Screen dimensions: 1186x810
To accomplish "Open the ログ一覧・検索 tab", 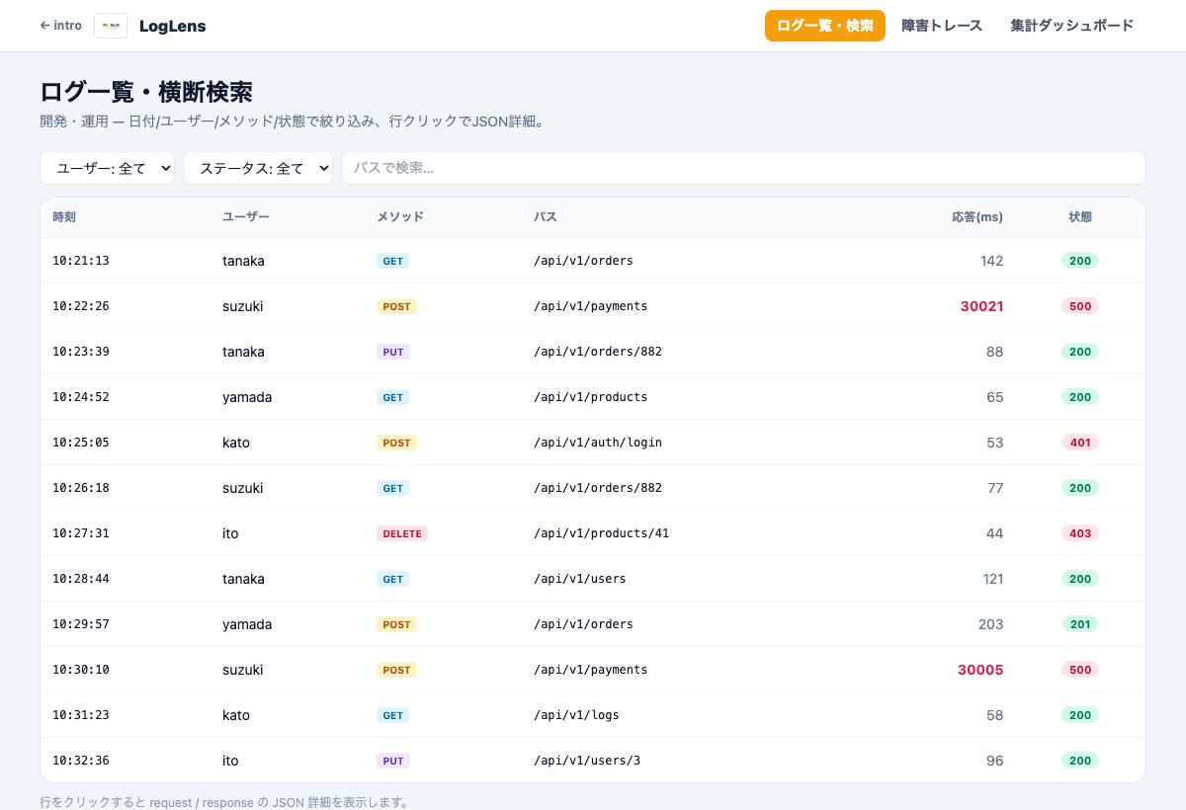I will tap(825, 26).
